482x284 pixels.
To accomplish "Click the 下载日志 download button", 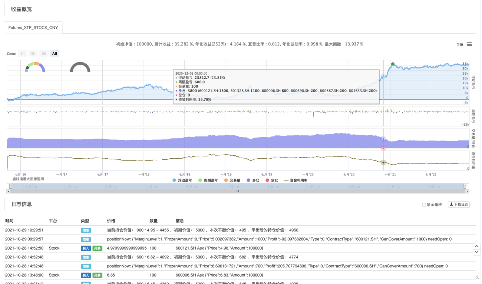I will coord(459,204).
